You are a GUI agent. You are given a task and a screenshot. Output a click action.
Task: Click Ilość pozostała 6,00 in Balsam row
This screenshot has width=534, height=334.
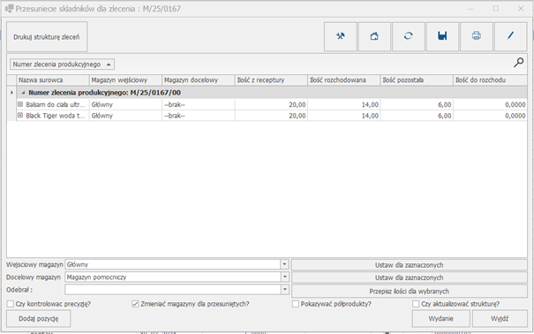pos(417,104)
